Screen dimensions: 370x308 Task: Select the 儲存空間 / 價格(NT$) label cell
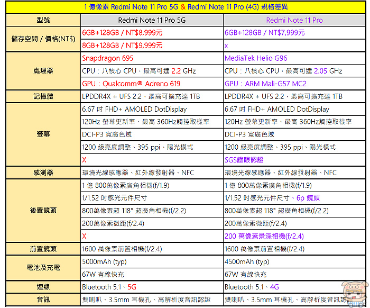click(x=43, y=39)
